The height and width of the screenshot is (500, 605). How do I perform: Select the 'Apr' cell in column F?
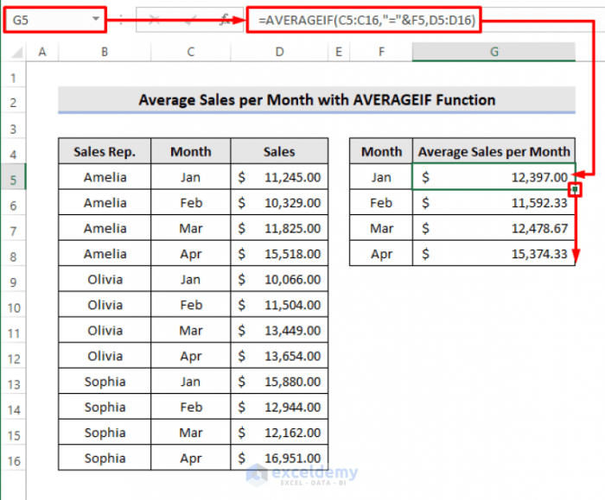381,254
